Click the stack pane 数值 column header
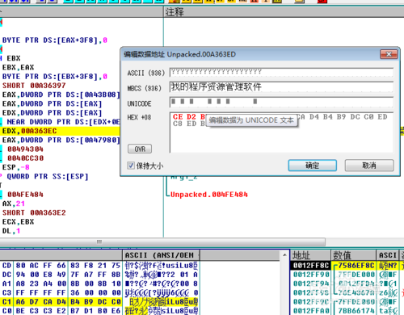Screen dimensions: 404x315 (x=353, y=255)
